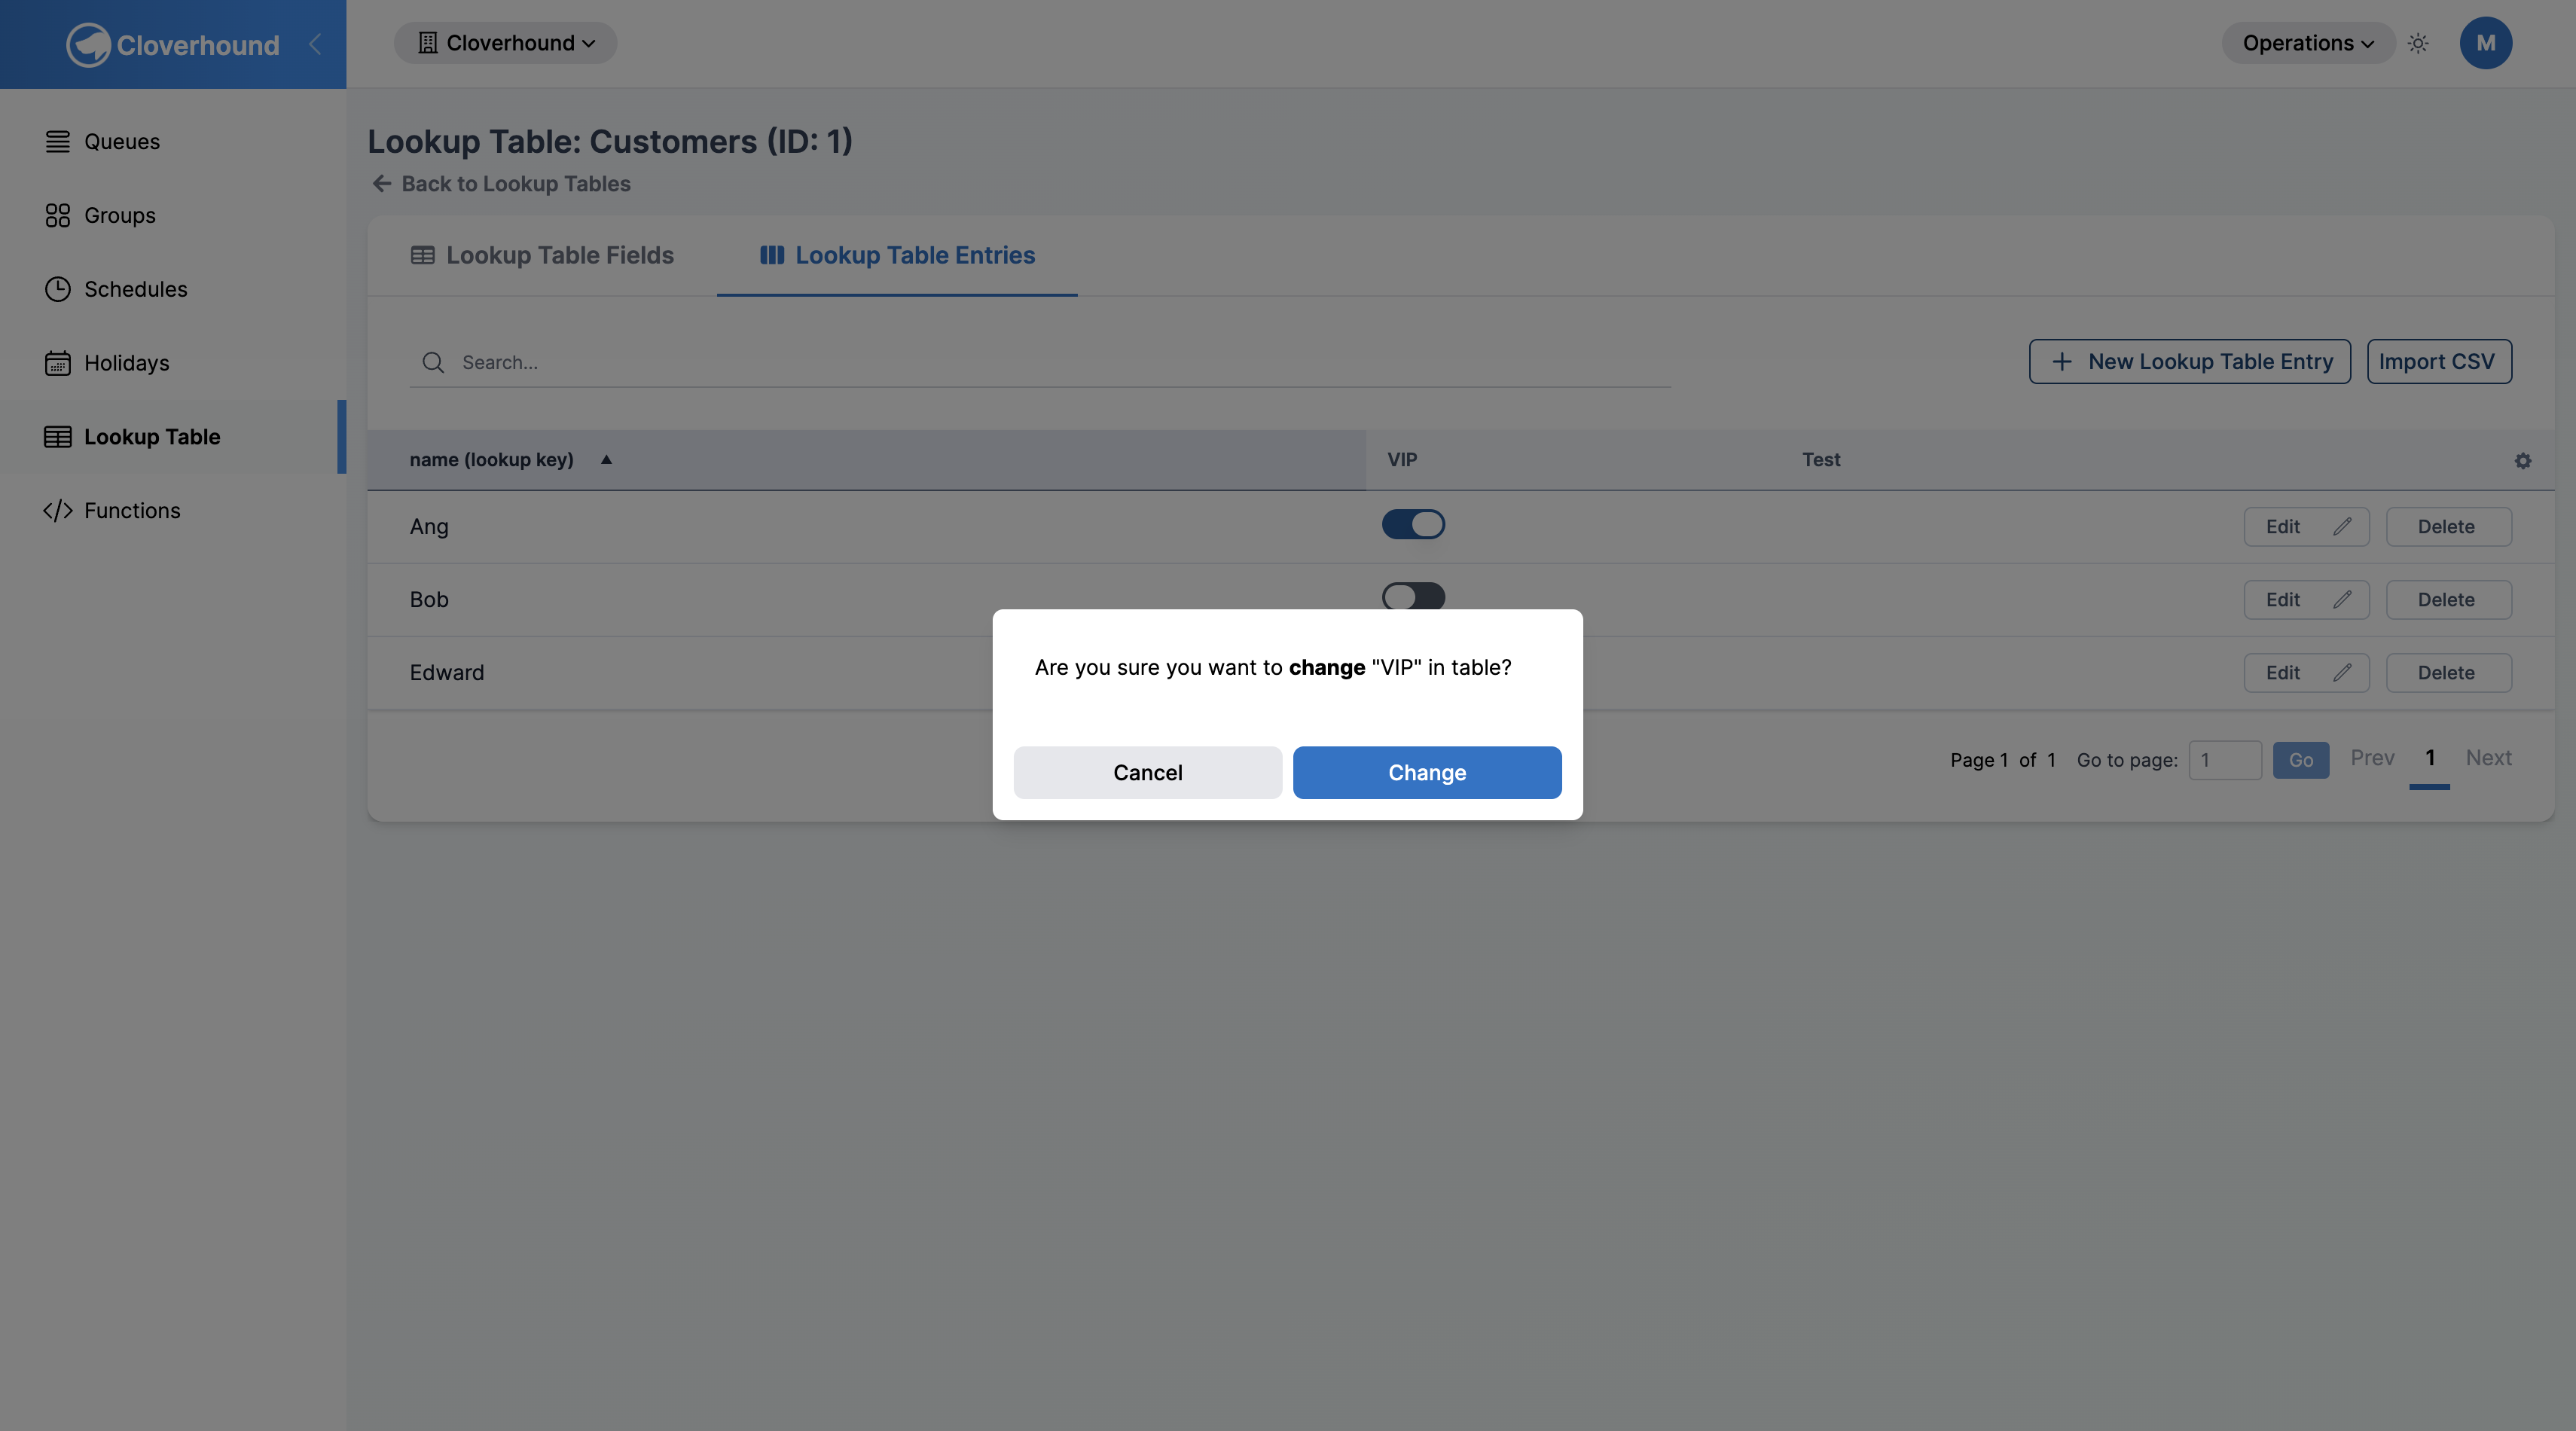2576x1431 pixels.
Task: Click the Queues list icon
Action: pyautogui.click(x=58, y=142)
